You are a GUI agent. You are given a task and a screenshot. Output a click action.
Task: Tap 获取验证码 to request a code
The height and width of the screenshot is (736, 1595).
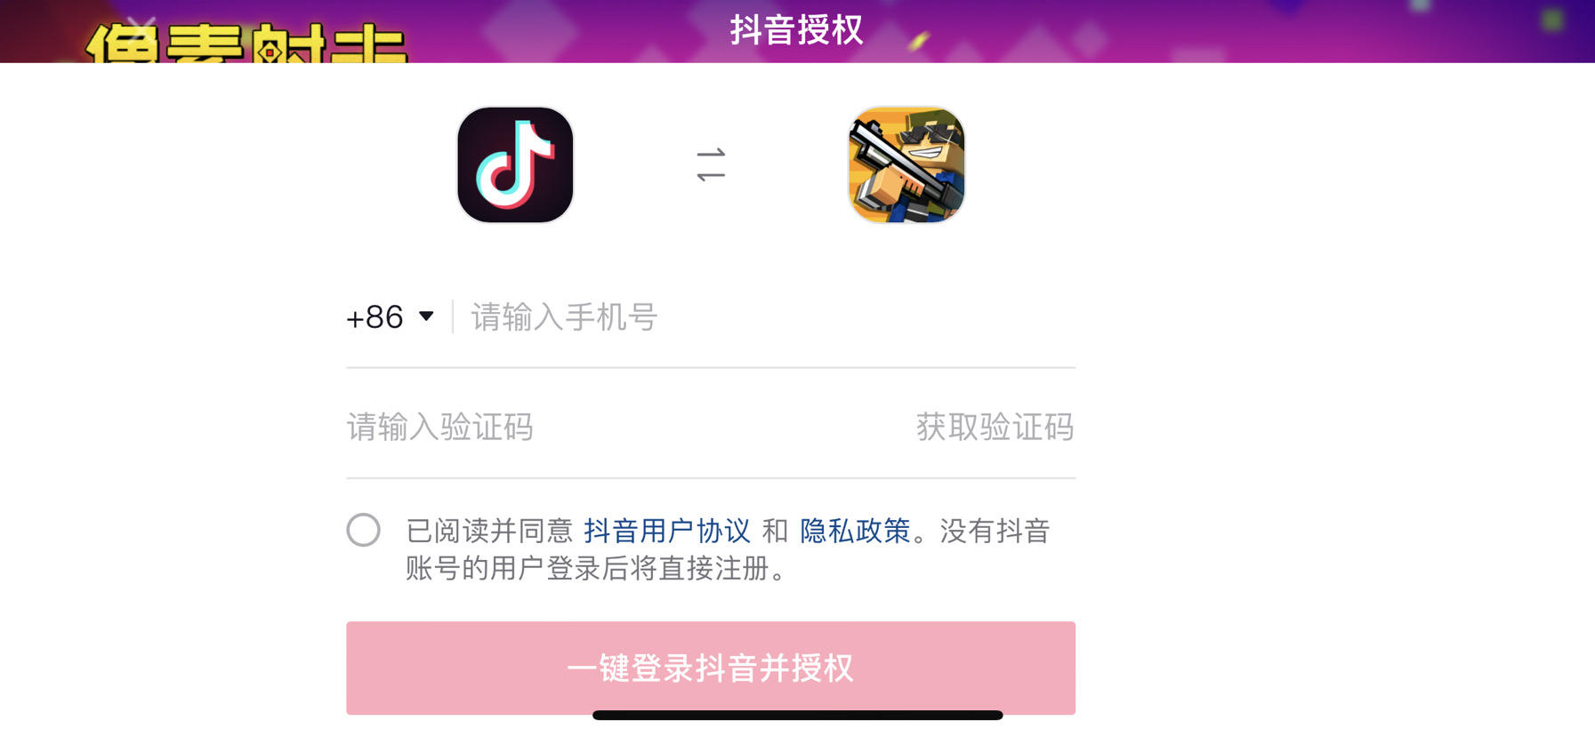click(x=995, y=427)
